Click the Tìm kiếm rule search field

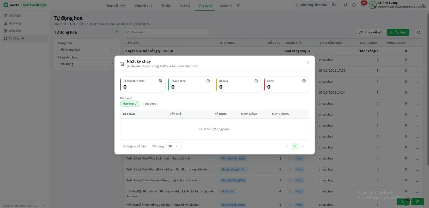166,32
